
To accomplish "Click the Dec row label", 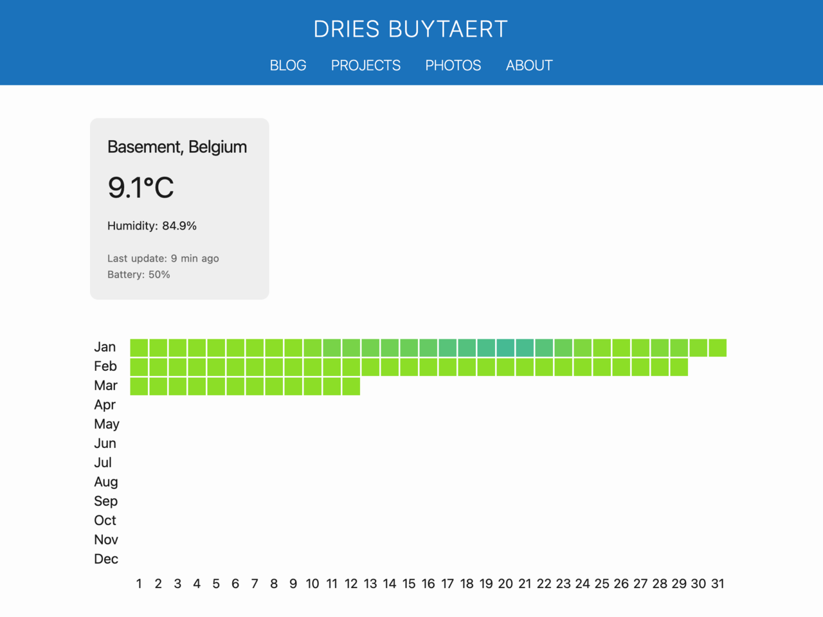I will (x=106, y=559).
